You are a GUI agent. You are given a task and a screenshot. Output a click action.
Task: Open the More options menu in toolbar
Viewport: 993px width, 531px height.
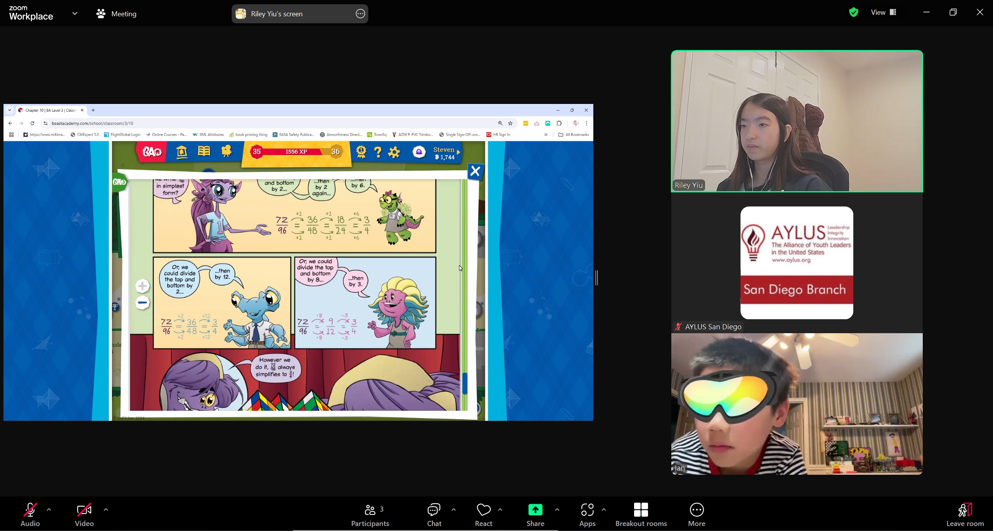(x=697, y=514)
